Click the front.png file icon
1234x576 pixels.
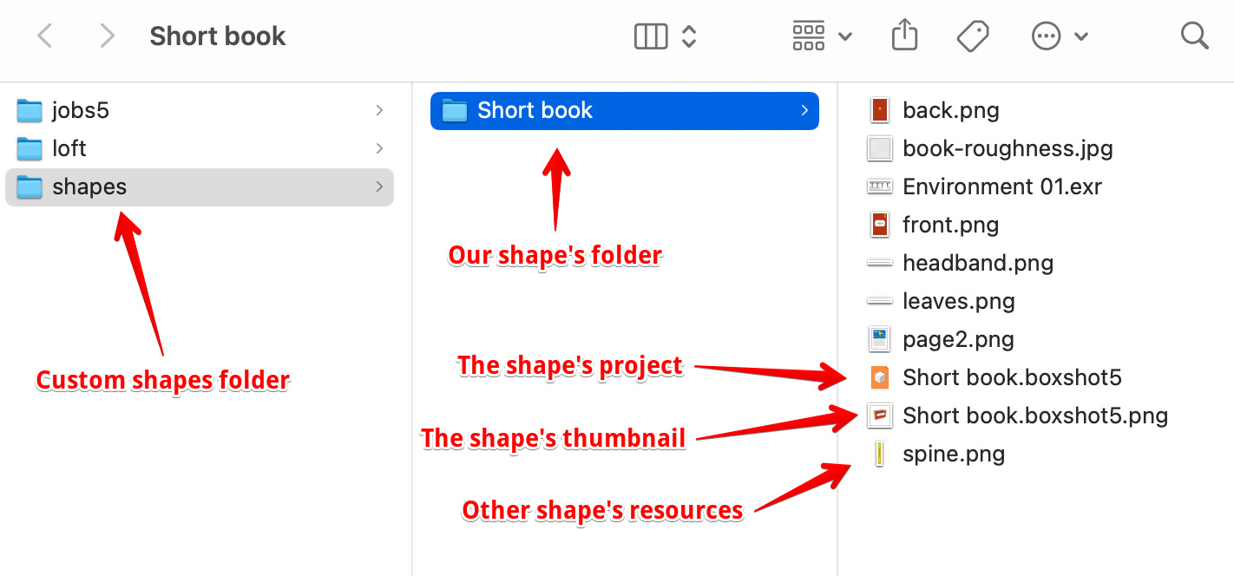pos(880,226)
